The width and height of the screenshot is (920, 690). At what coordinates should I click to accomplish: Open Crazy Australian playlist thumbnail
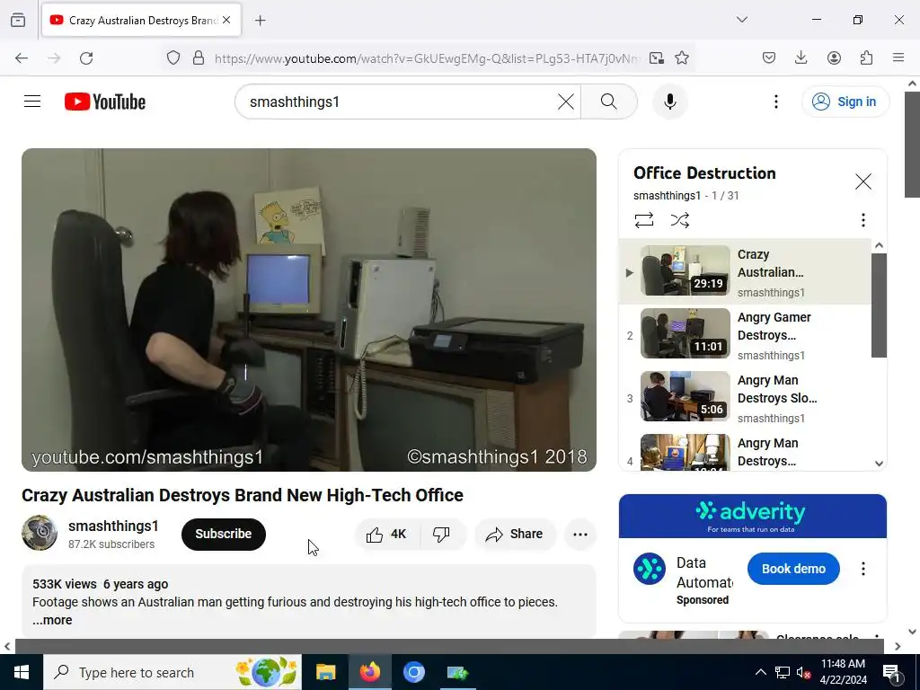(x=685, y=270)
